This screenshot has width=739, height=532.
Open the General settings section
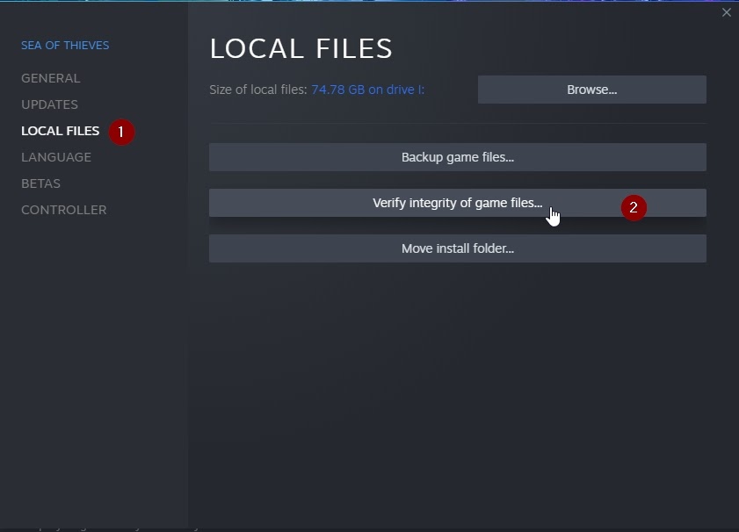coord(50,78)
